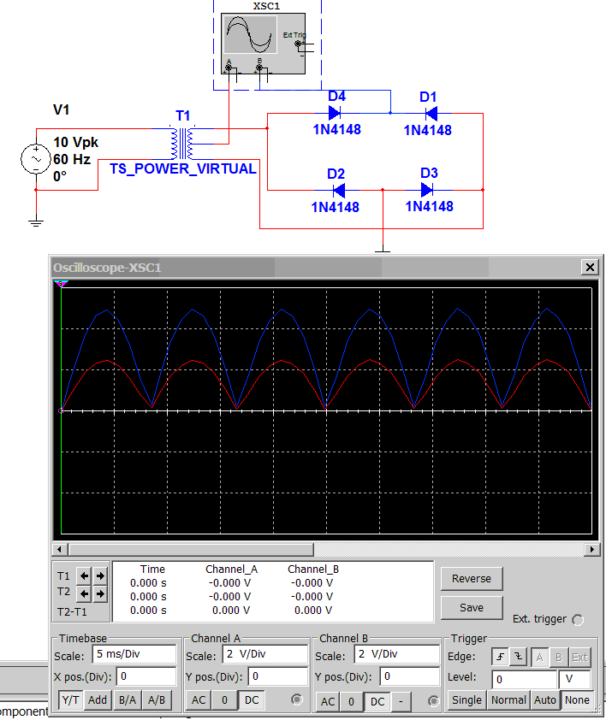Select the T1 transformer symbol
The image size is (606, 720).
(183, 144)
